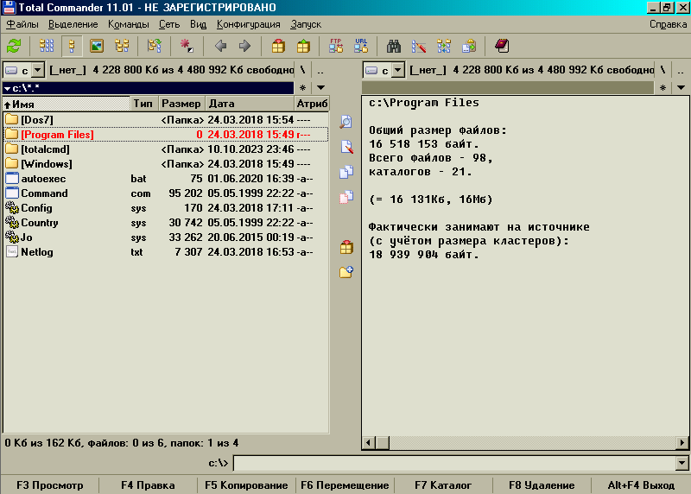Select the [totalcmd] folder row
The width and height of the screenshot is (691, 494).
point(166,149)
